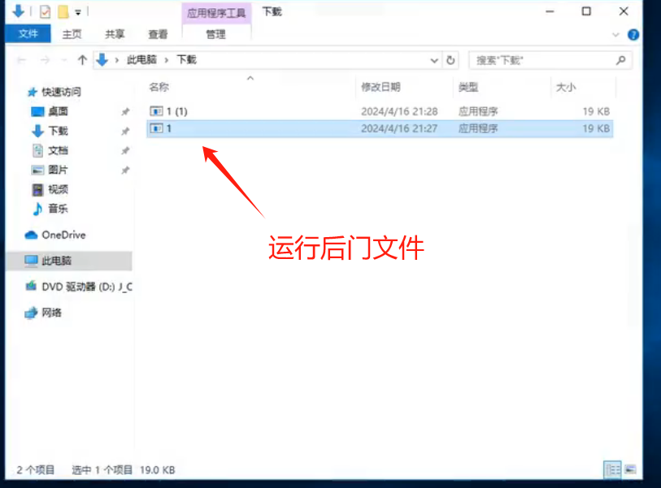The height and width of the screenshot is (488, 661).
Task: Open 视频 in the navigation pane
Action: (x=58, y=189)
